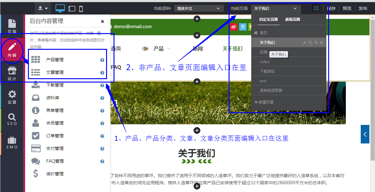The height and width of the screenshot is (192, 375).
Task: Click the dashed grid module icon near 保存
Action: pyautogui.click(x=316, y=8)
